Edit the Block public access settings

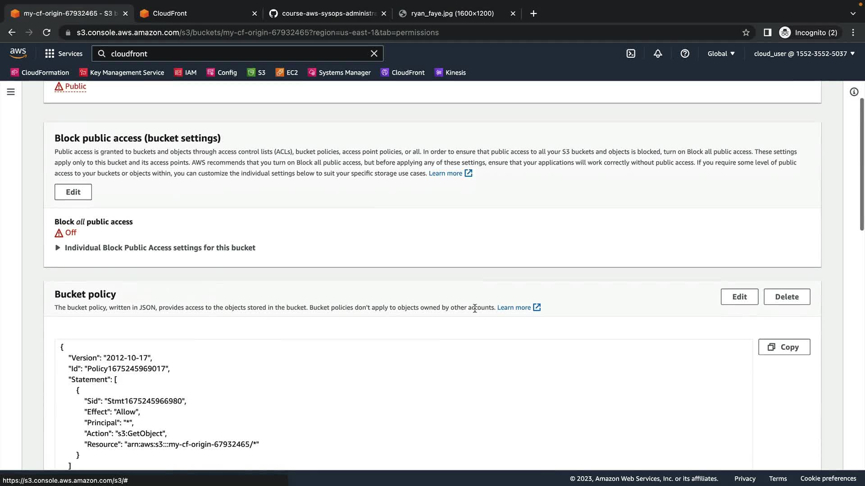[73, 192]
